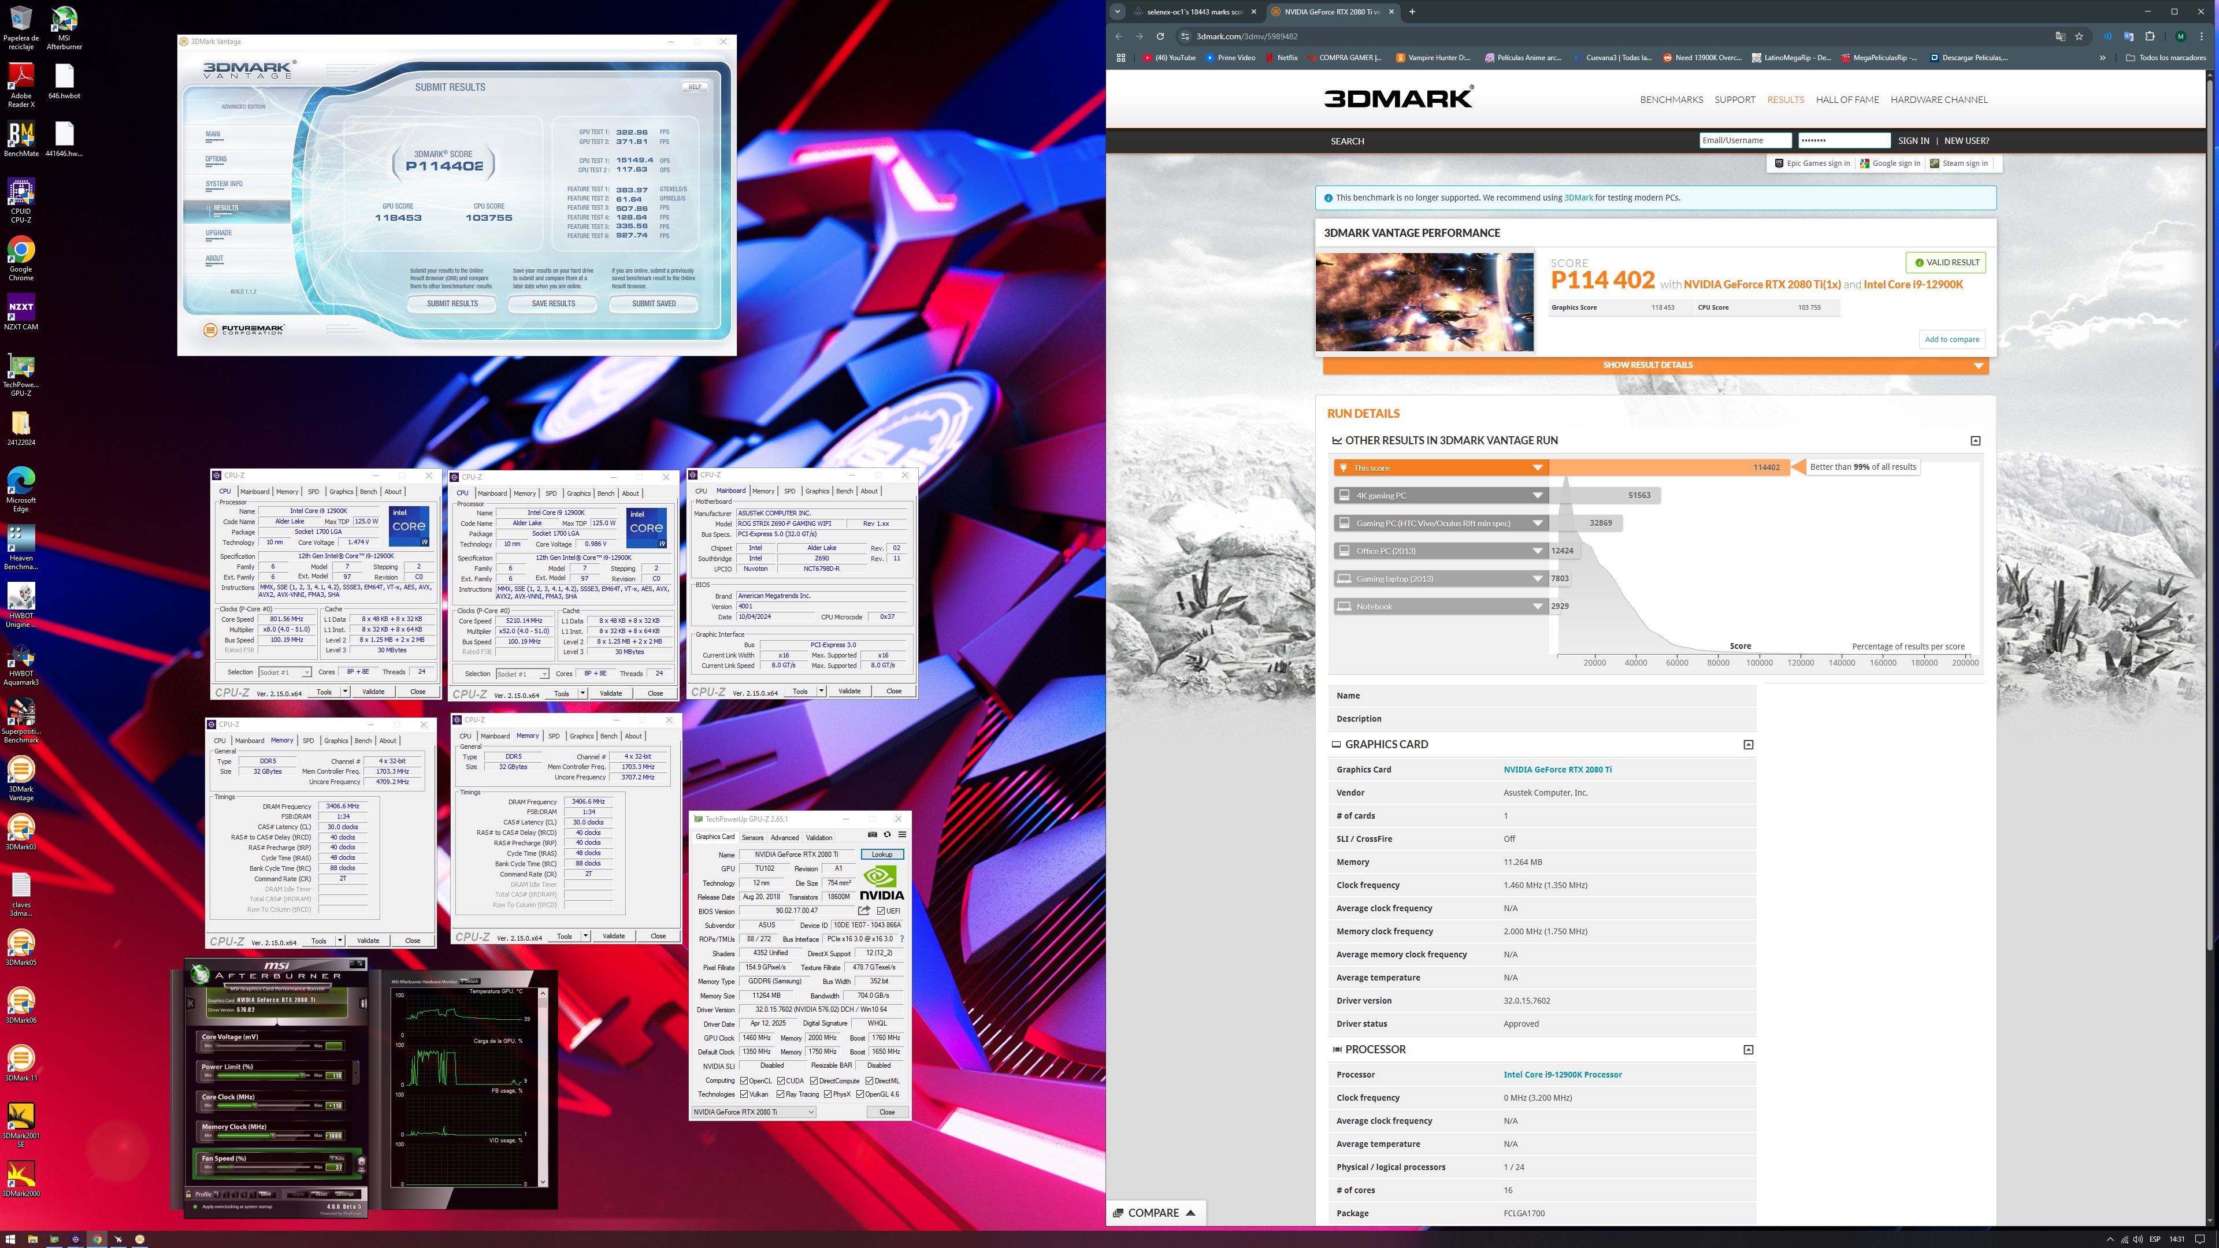Toggle the Ray Tracing checkbox in GPU-Z
The image size is (2219, 1248).
pos(781,1094)
